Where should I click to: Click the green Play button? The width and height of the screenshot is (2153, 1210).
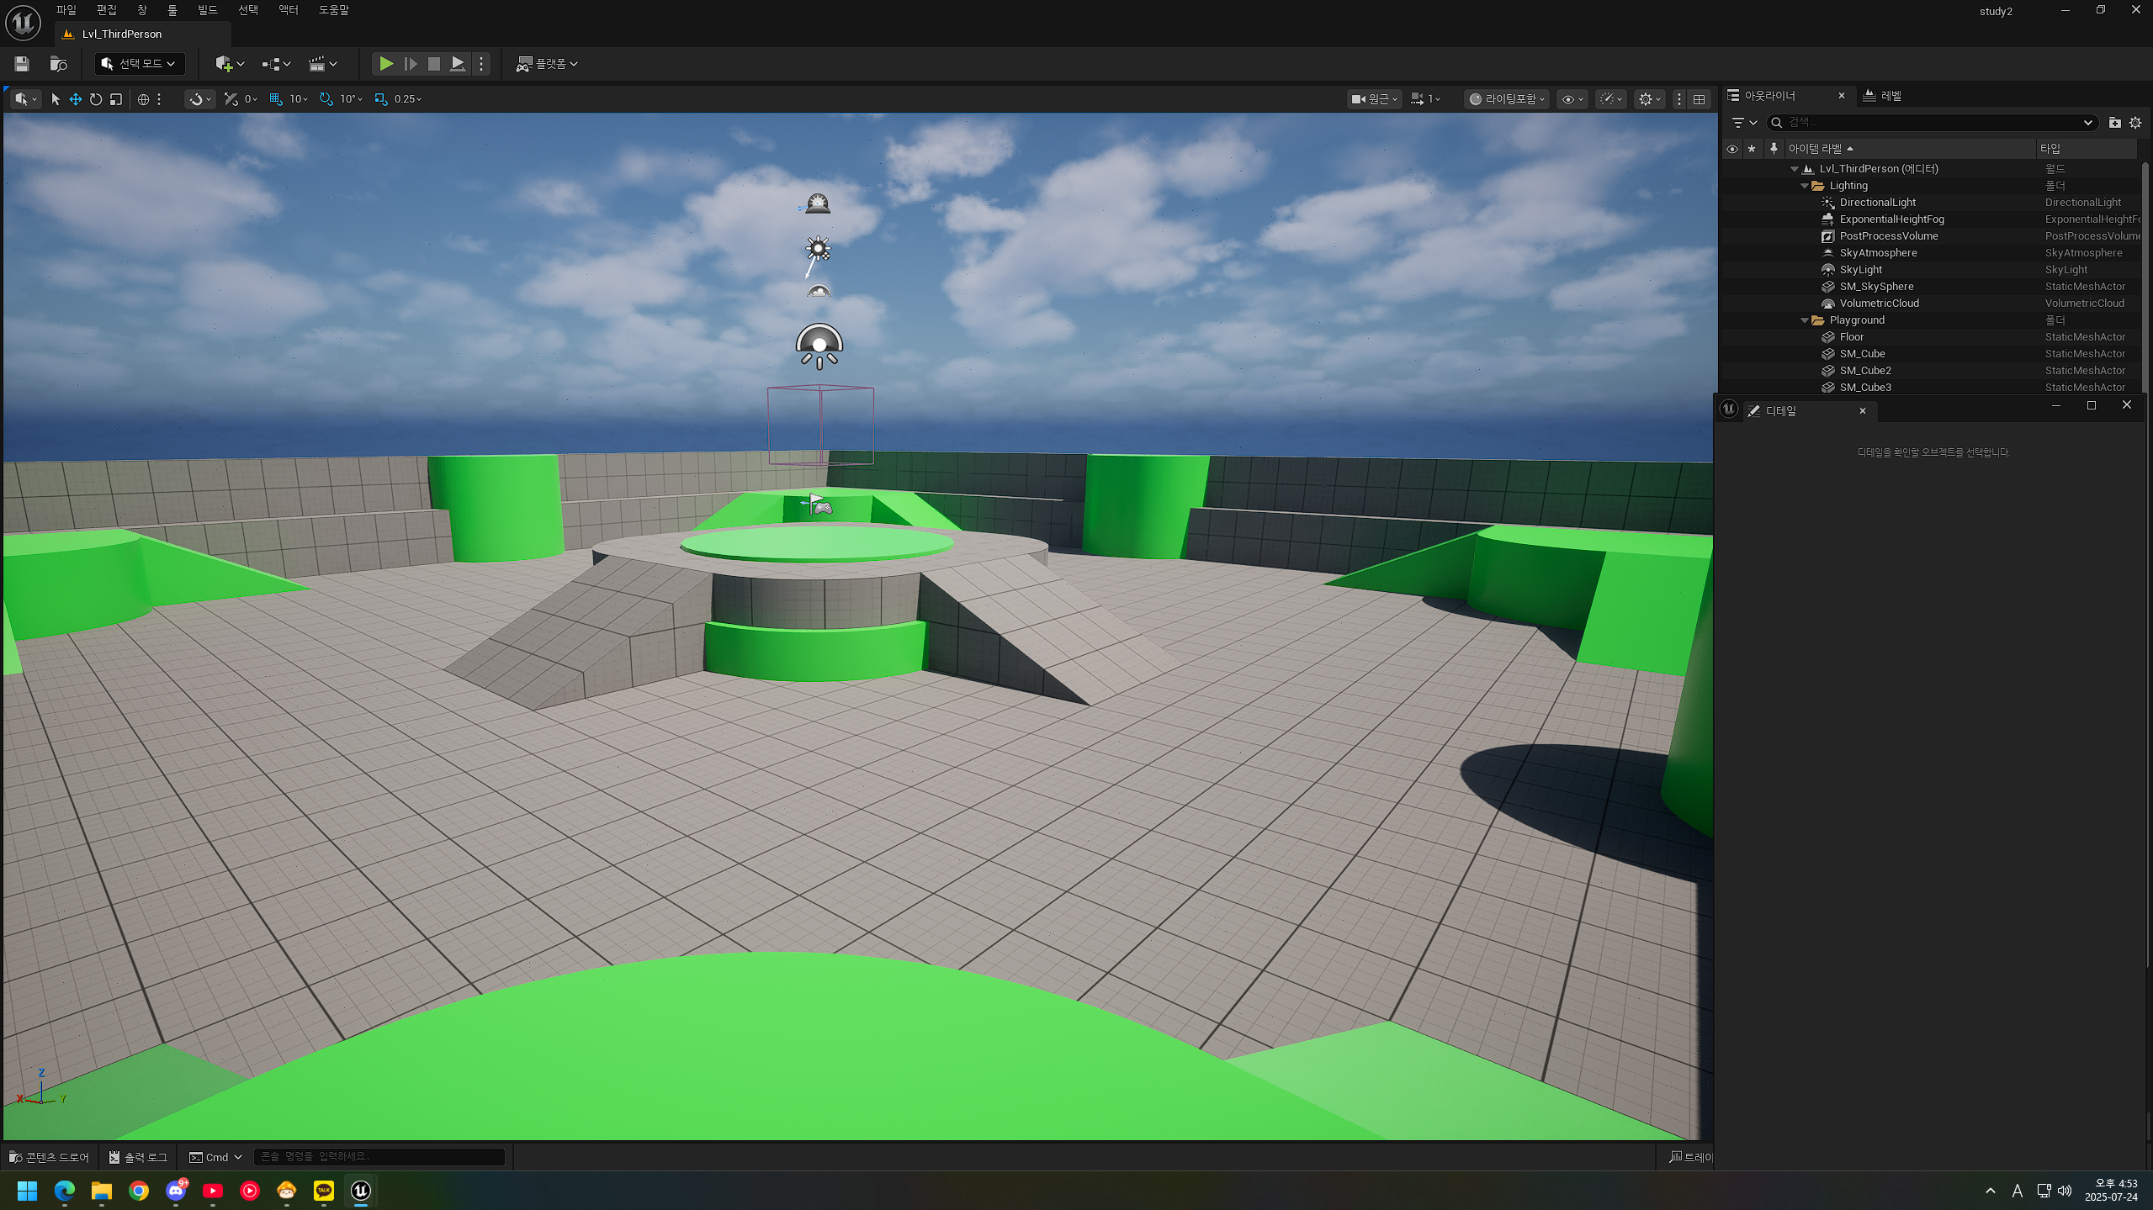385,64
